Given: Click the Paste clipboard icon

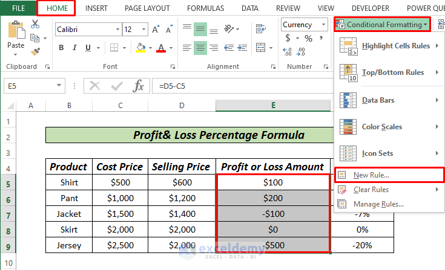Looking at the screenshot, I should click(16, 30).
